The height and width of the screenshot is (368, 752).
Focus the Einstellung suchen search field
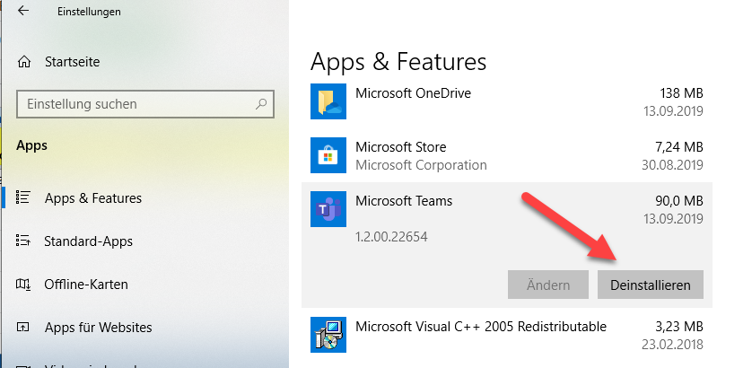click(x=135, y=104)
